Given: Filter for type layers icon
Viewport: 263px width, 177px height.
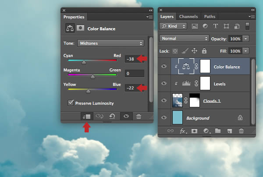Looking at the screenshot, I should (216, 26).
